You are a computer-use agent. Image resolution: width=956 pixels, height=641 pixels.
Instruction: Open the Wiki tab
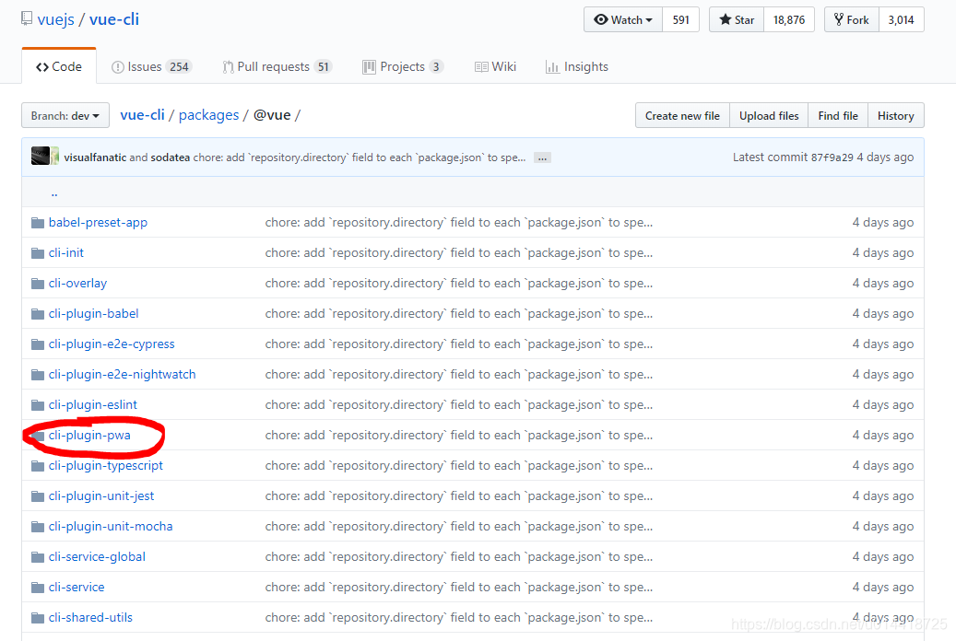(x=495, y=66)
